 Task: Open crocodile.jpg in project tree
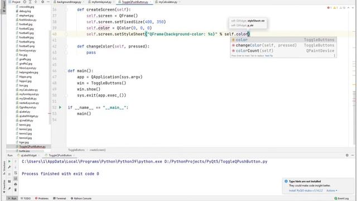coord(25,7)
